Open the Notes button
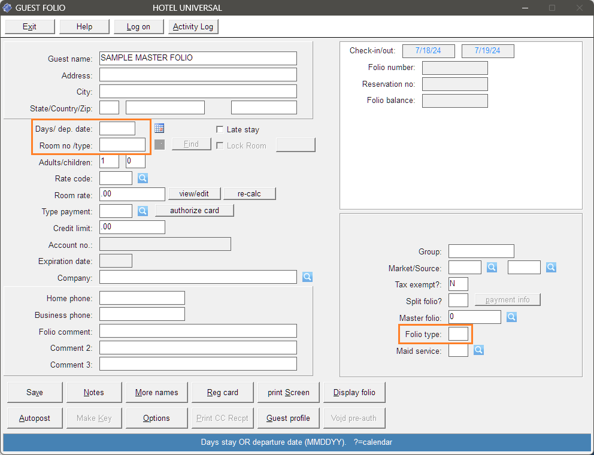This screenshot has height=455, width=594. tap(94, 393)
